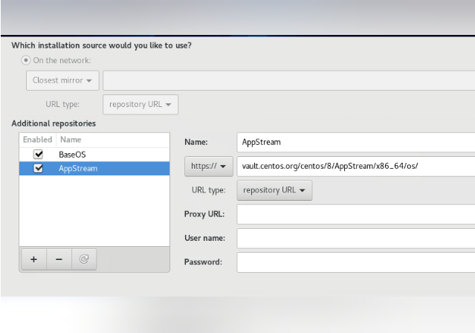Reset repository changes with the revert icon
The height and width of the screenshot is (333, 475).
(84, 259)
